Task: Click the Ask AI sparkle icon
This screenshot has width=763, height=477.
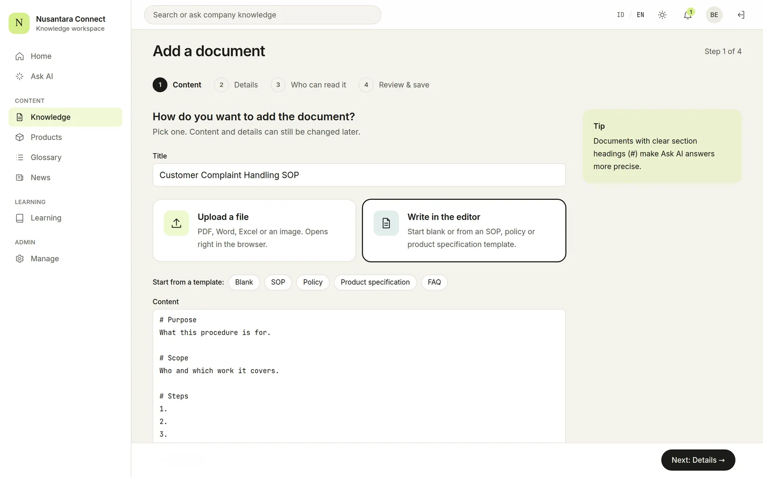Action: 20,76
